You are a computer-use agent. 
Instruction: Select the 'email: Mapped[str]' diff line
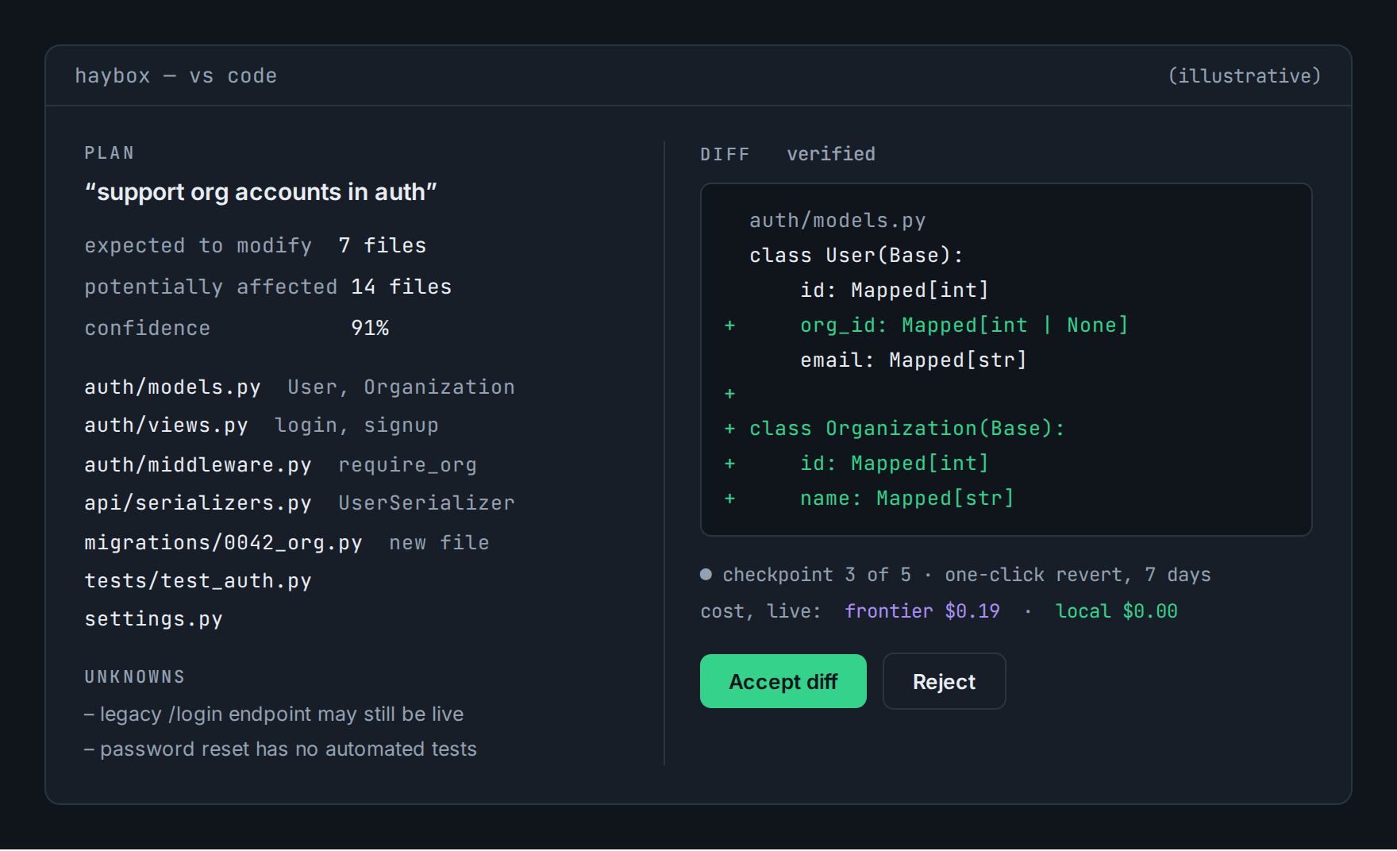[914, 360]
